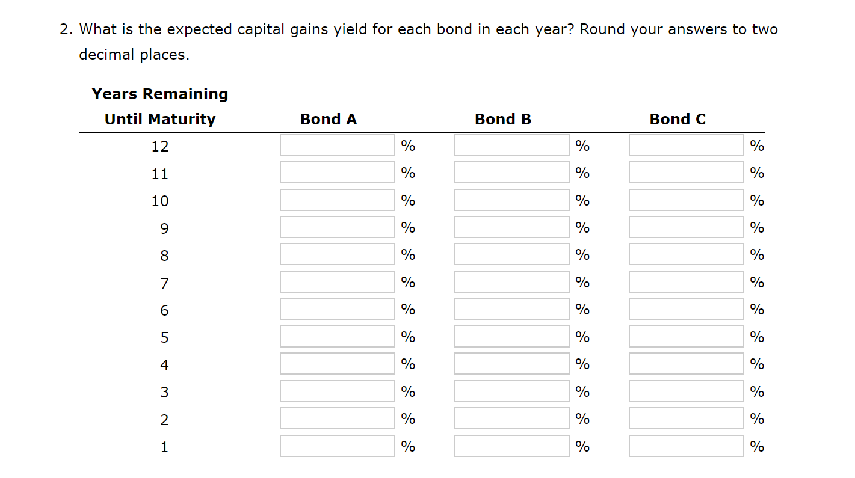Select the Bond B field for year 2
This screenshot has width=855, height=478.
511,418
